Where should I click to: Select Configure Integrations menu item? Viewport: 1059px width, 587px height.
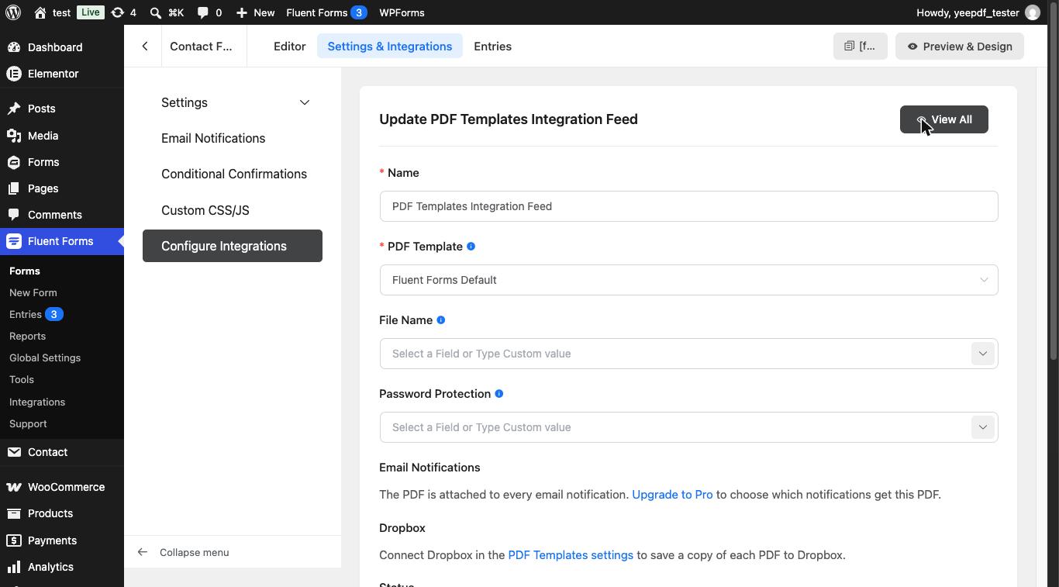tap(233, 246)
